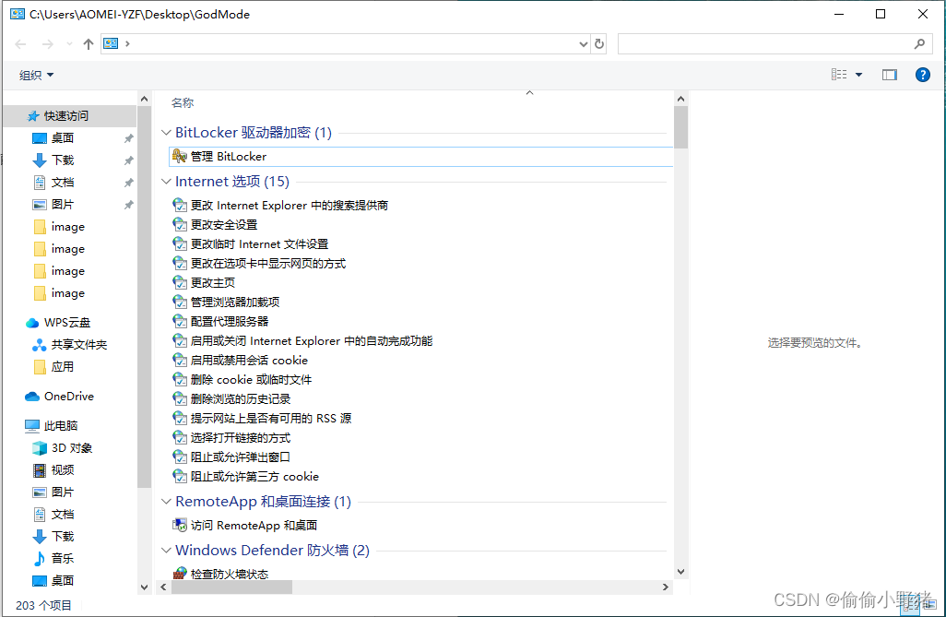The height and width of the screenshot is (617, 946).
Task: Click the horizontal scrollbar thumb in file list
Action: [x=231, y=587]
